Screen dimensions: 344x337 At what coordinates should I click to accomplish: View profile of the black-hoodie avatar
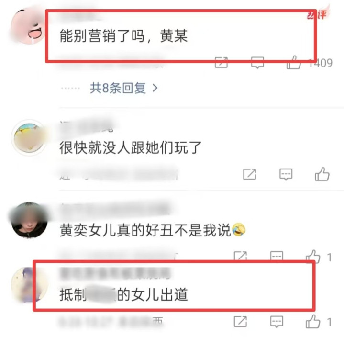tap(29, 220)
